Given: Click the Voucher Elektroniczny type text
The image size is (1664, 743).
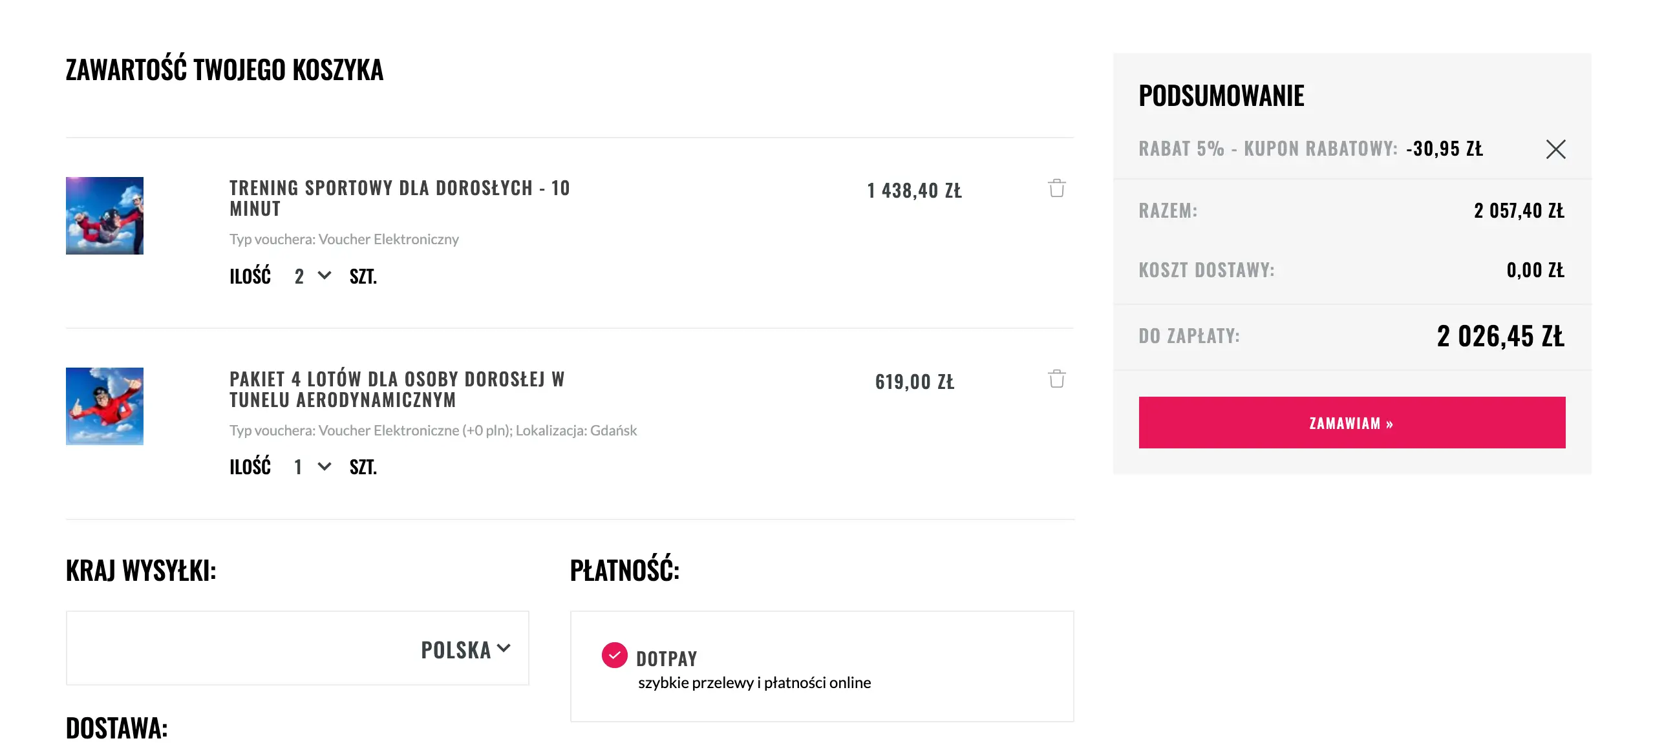Looking at the screenshot, I should tap(344, 240).
